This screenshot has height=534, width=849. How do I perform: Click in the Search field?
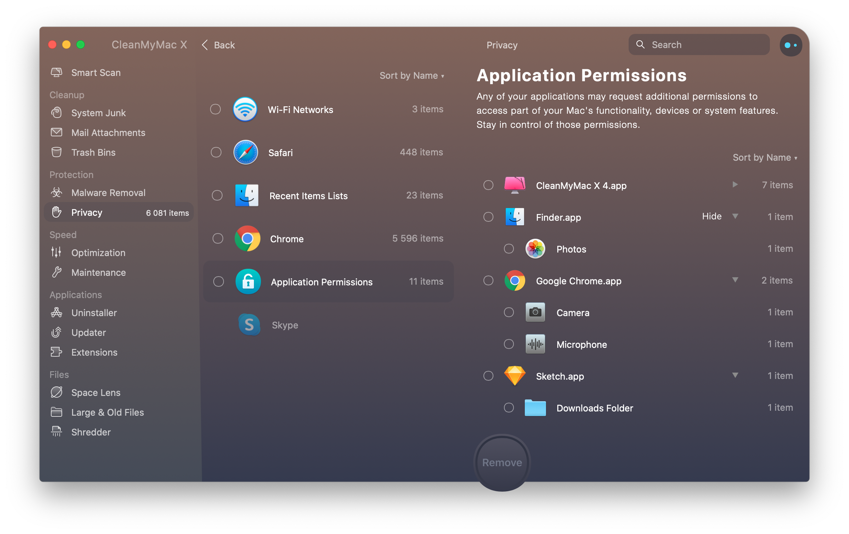[699, 45]
